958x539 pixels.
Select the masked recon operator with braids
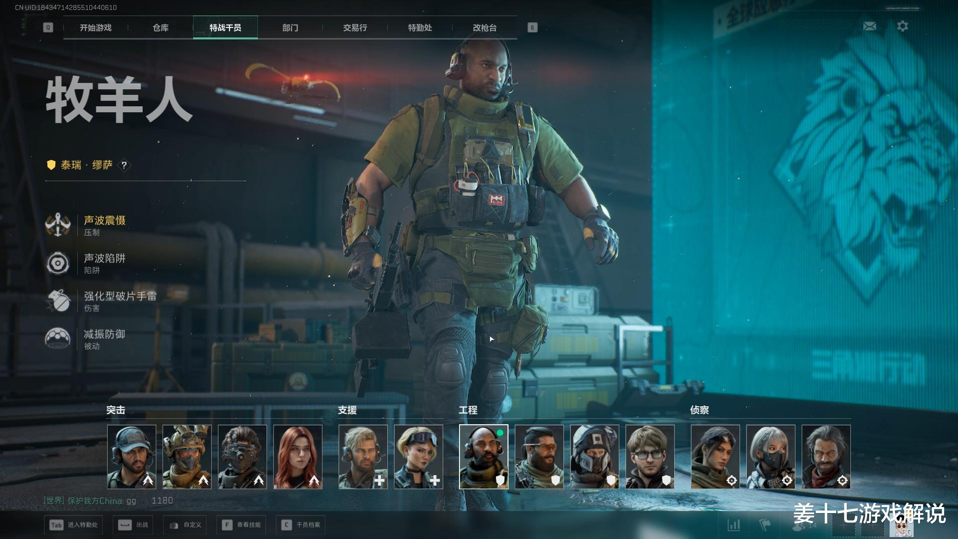tap(770, 457)
